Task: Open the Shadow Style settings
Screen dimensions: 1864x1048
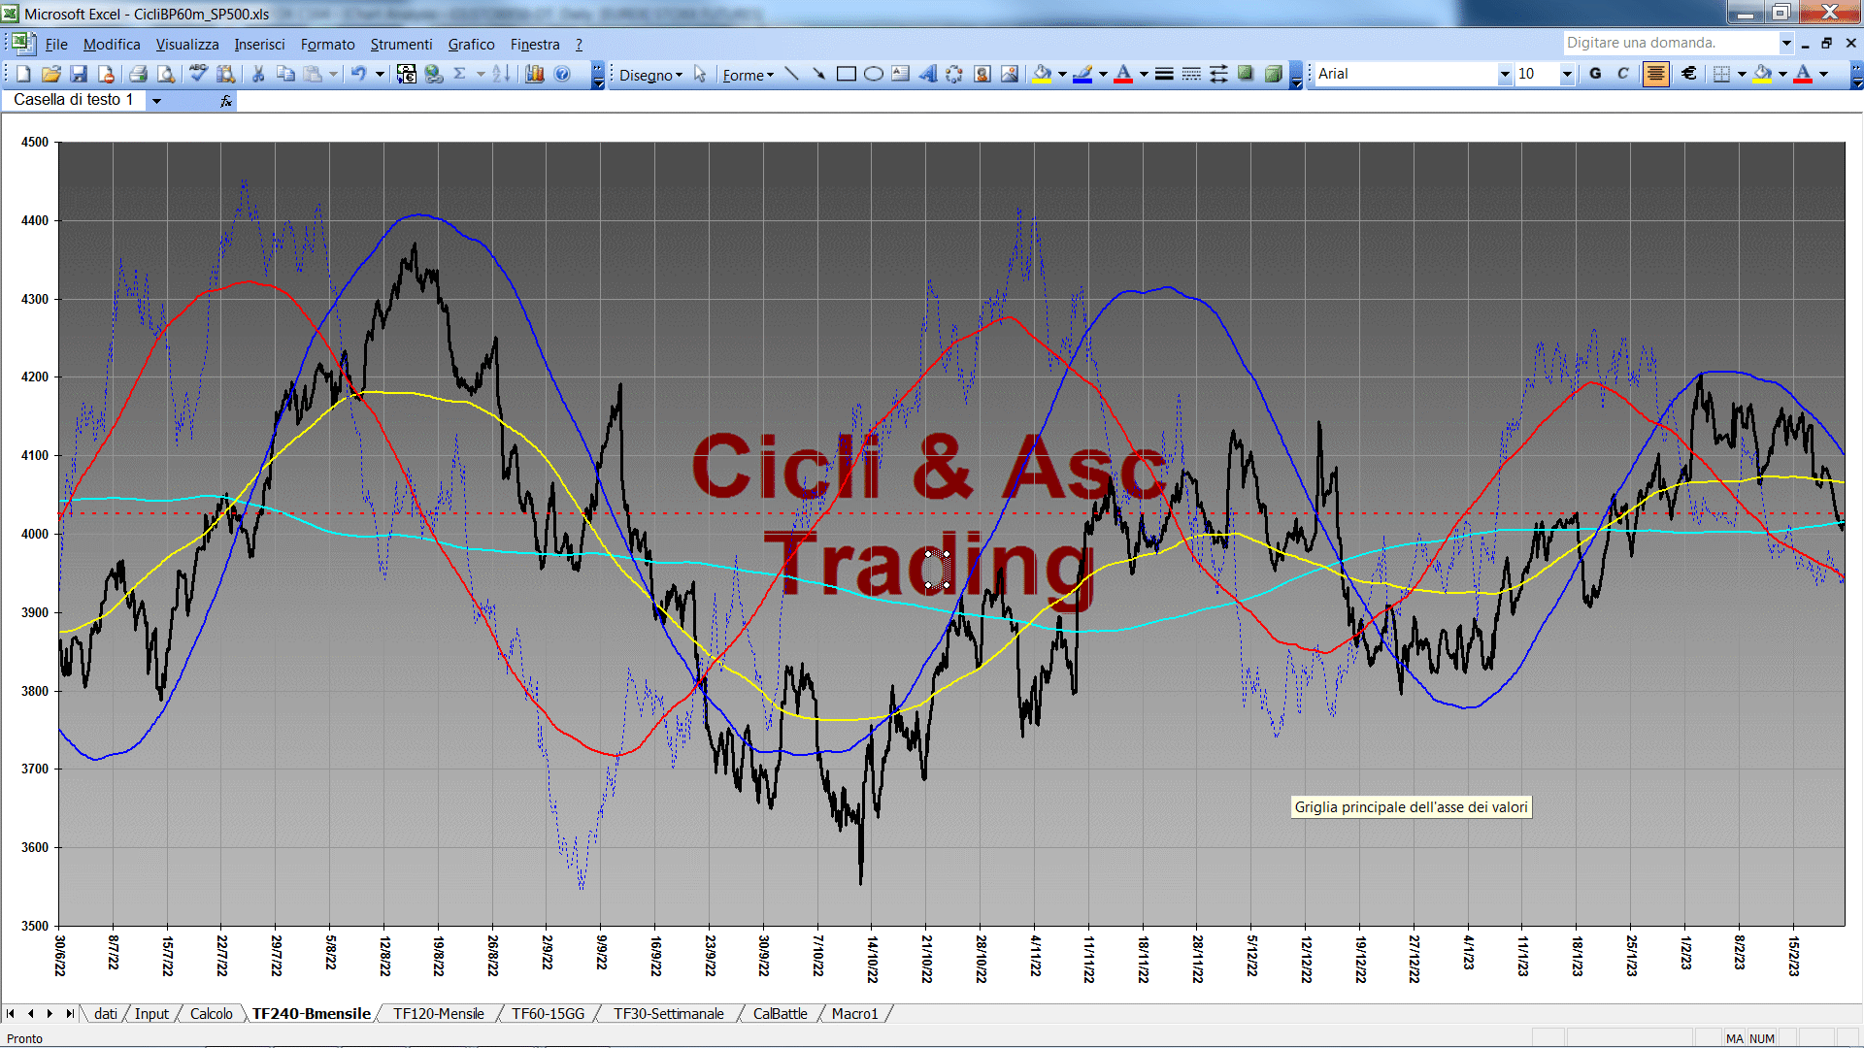Action: pos(1246,74)
